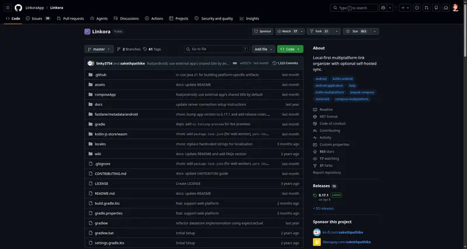Click the GitHub logo home icon

(19, 8)
